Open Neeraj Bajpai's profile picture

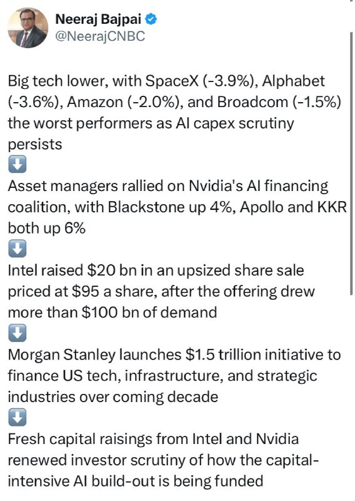[x=27, y=28]
